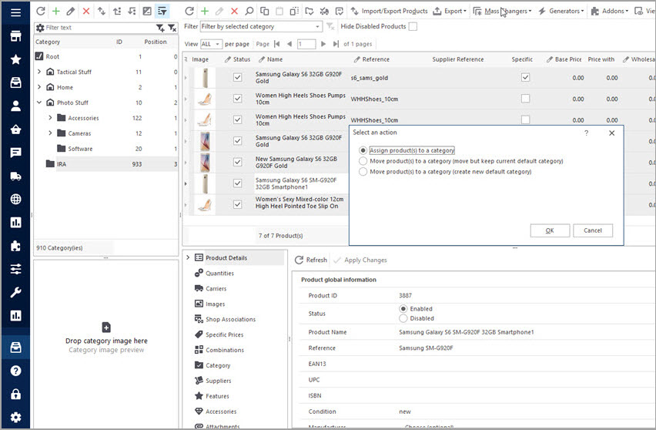Click OK in Select an action dialog
Screen dimensions: 656x430
click(x=550, y=230)
